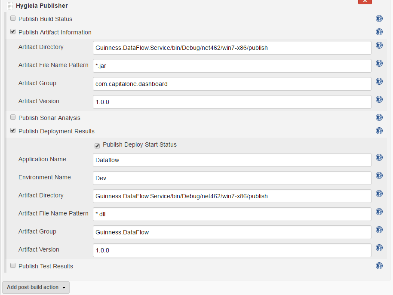Uncheck Publish Deploy Start Status
The width and height of the screenshot is (393, 295).
coord(97,145)
